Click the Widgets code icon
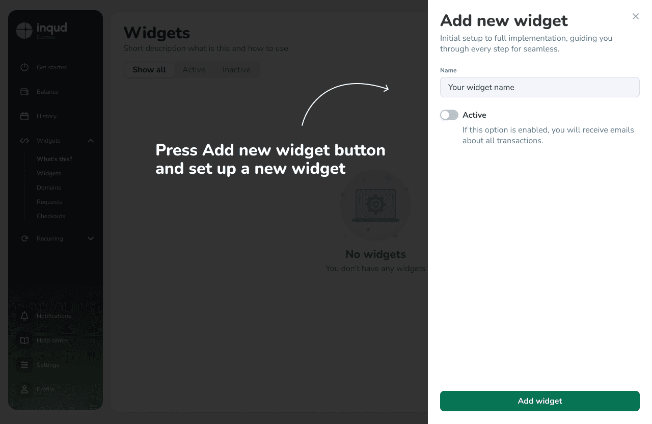Image resolution: width=652 pixels, height=424 pixels. click(x=24, y=141)
